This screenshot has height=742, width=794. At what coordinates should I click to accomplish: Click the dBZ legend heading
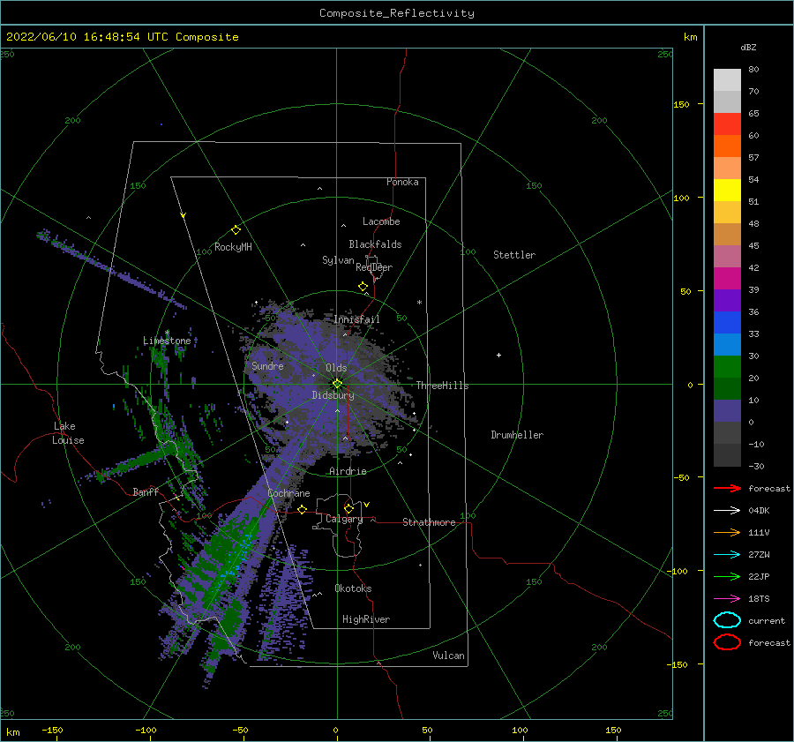(x=748, y=47)
